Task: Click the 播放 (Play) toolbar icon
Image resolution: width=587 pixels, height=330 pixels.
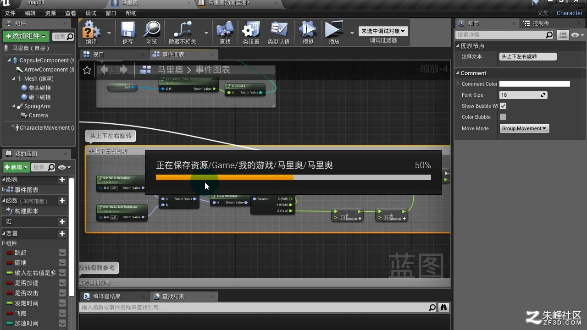Action: pyautogui.click(x=334, y=30)
